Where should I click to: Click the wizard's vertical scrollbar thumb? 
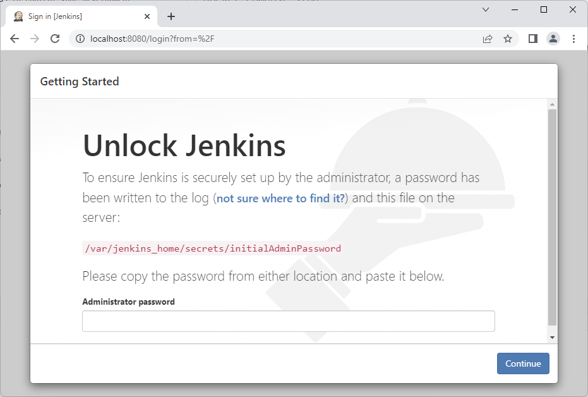pyautogui.click(x=552, y=217)
